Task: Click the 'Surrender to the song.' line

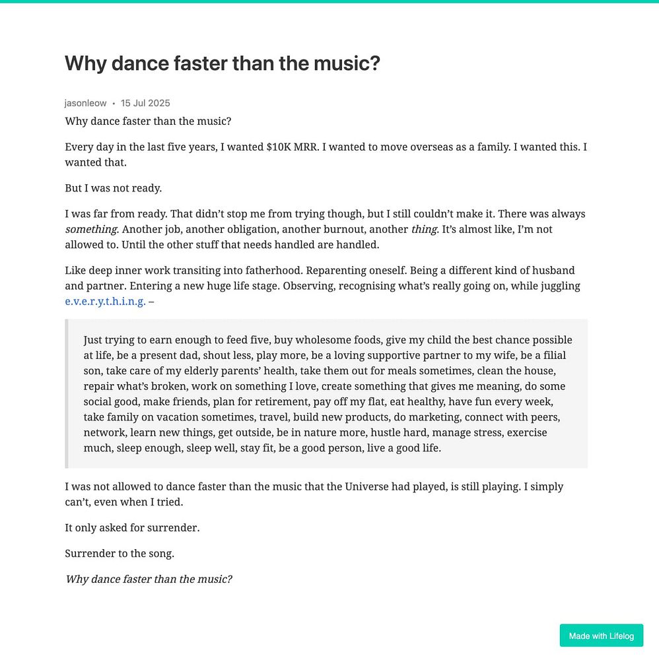Action: (x=120, y=553)
